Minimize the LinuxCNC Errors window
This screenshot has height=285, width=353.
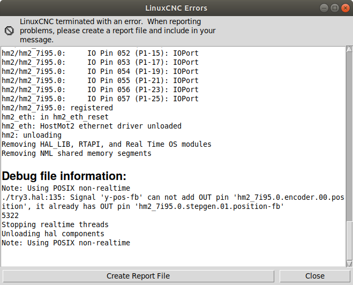coord(325,8)
